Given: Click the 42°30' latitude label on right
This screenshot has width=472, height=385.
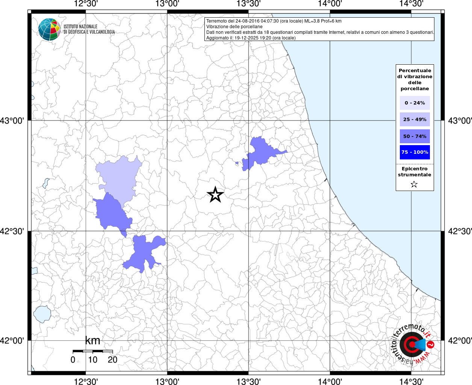Looking at the screenshot, I should coord(460,231).
